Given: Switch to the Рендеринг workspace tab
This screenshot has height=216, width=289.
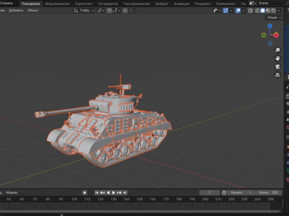Looking at the screenshot, I should [203, 4].
